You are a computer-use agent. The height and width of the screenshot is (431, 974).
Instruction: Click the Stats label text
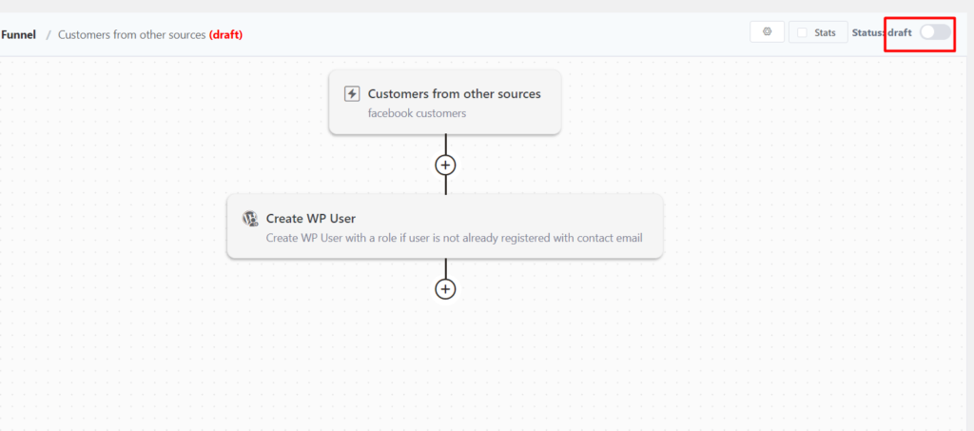(825, 32)
